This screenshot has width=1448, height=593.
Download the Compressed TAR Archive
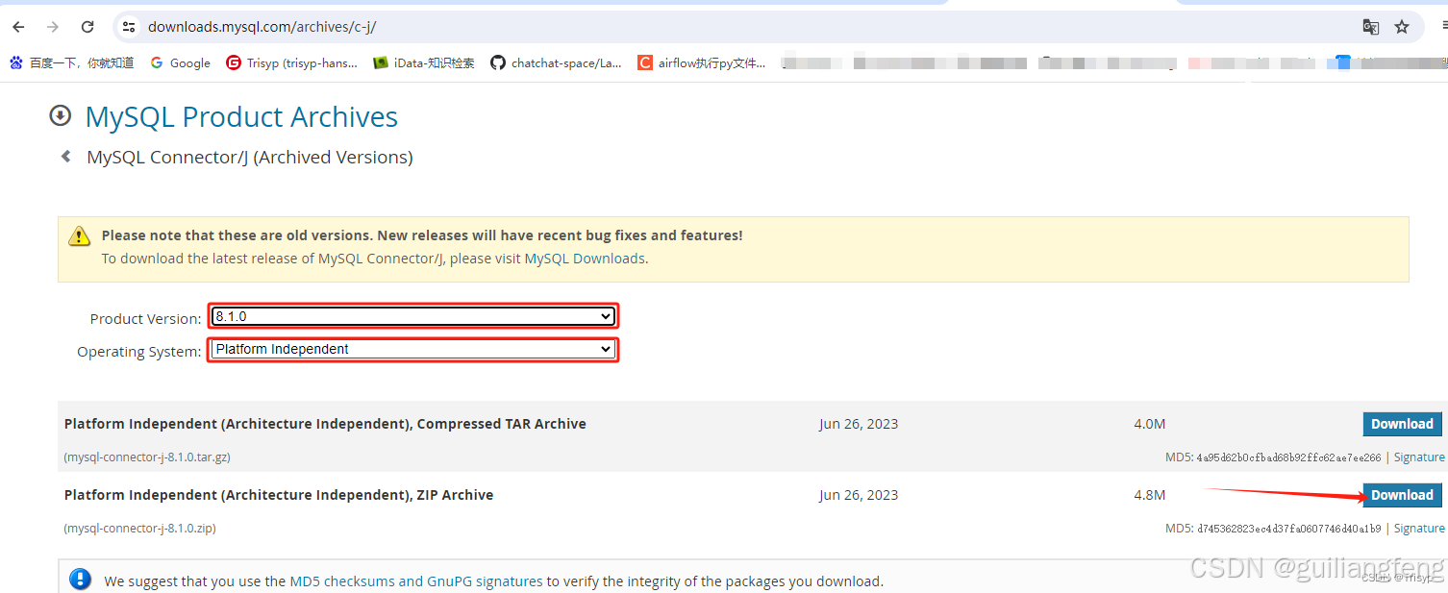1402,424
